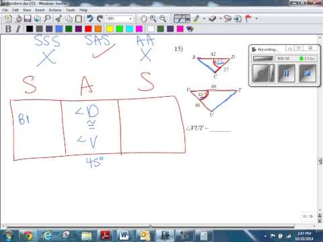Open Microsoft Word from the taskbar
Image resolution: width=323 pixels, height=242 pixels.
tap(124, 236)
